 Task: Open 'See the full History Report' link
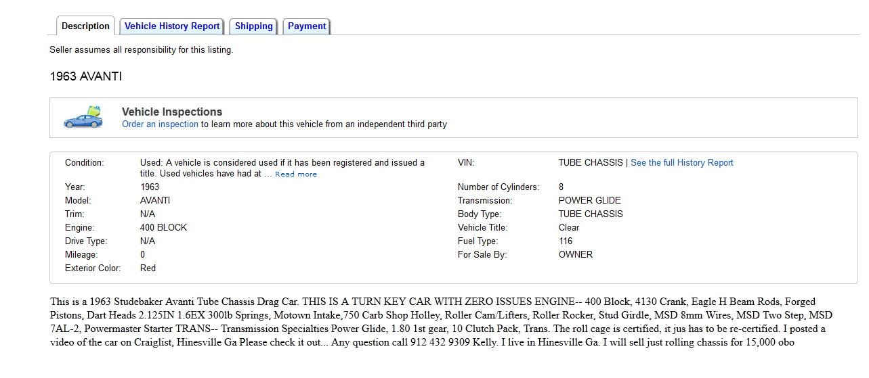pyautogui.click(x=681, y=163)
